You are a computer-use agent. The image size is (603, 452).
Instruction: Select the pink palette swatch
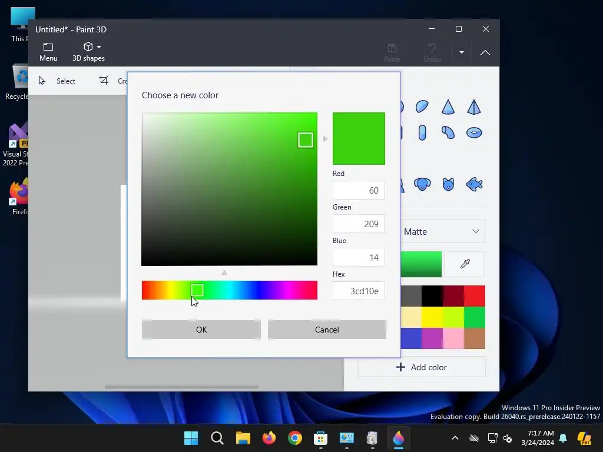tap(453, 338)
